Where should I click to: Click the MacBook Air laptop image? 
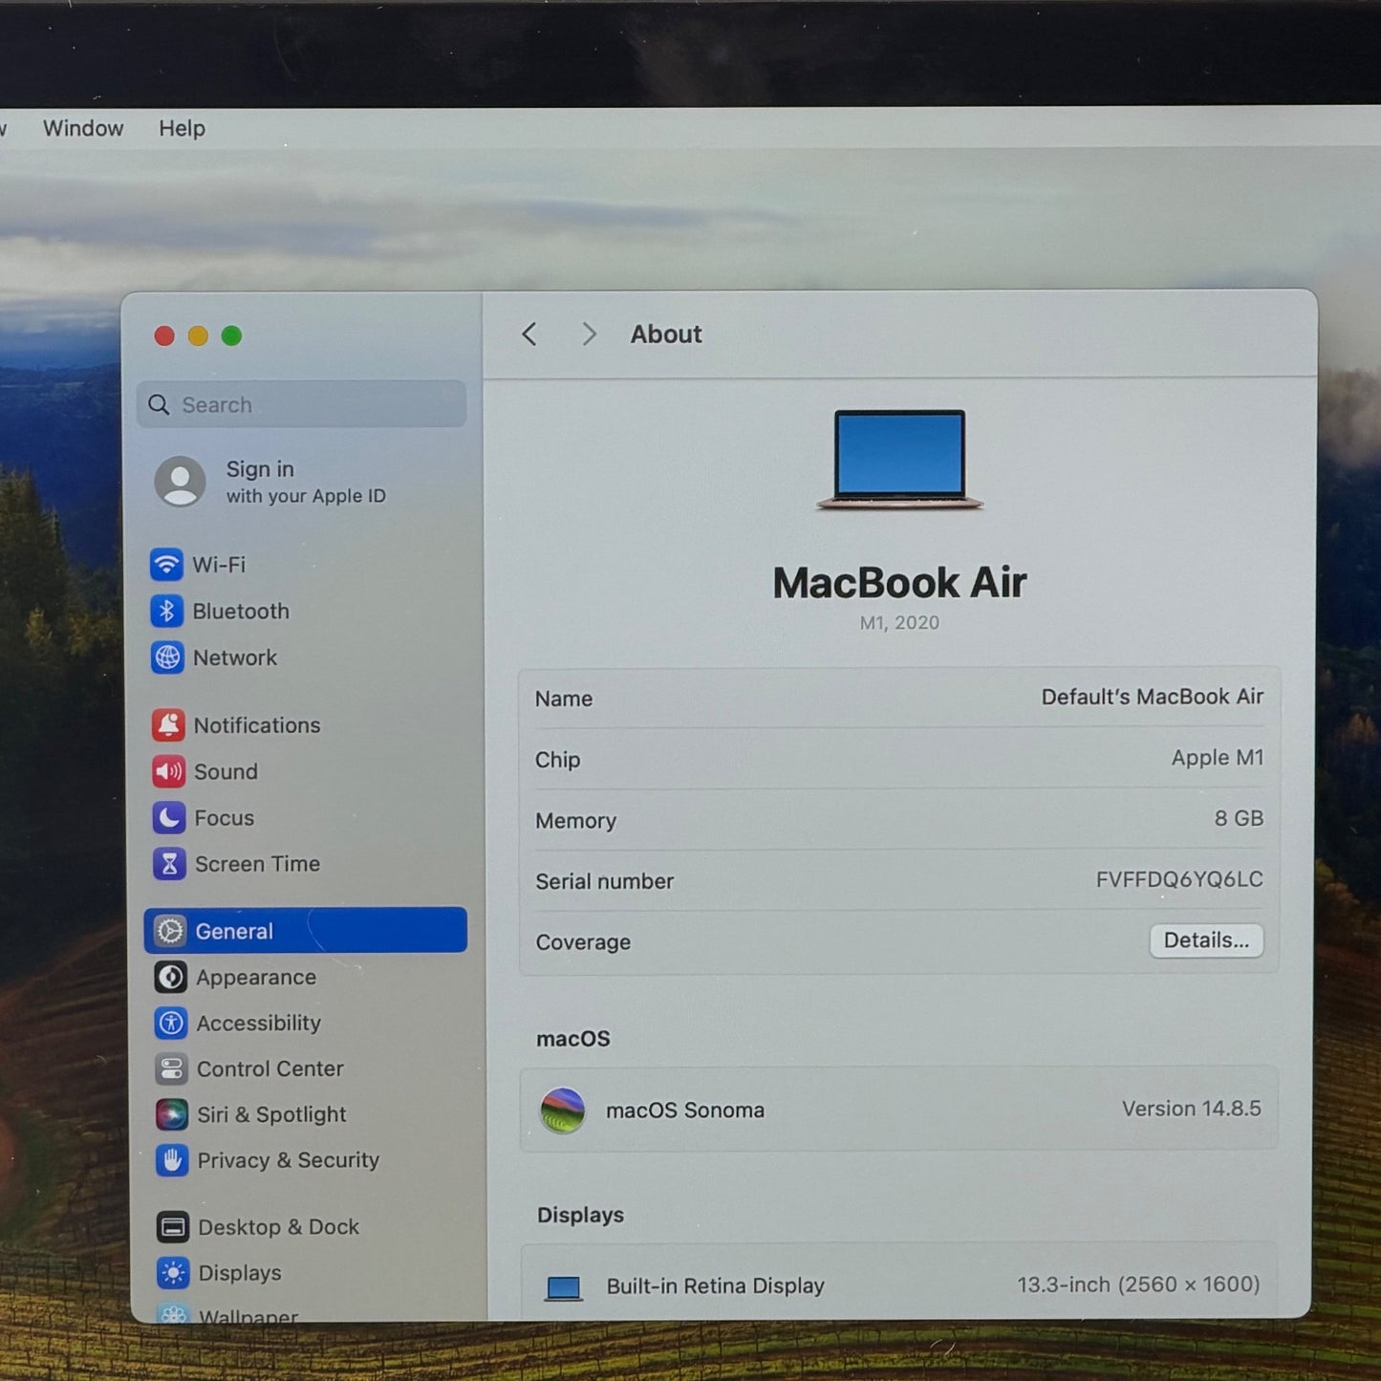click(x=899, y=460)
